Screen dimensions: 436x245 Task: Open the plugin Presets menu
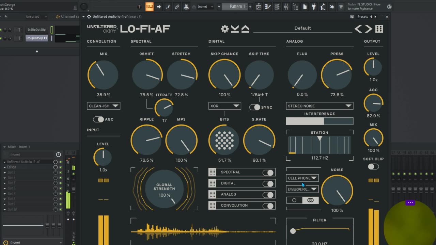click(x=362, y=16)
